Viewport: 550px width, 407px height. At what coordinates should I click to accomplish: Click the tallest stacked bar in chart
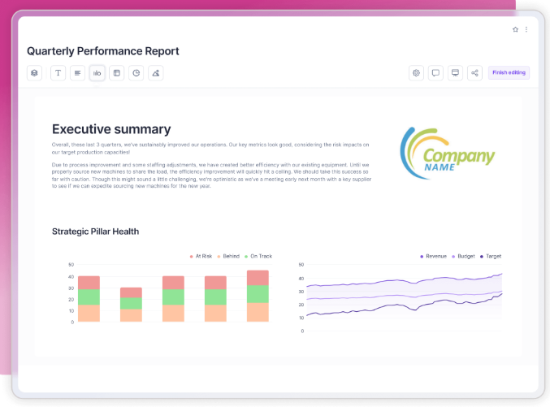(258, 296)
